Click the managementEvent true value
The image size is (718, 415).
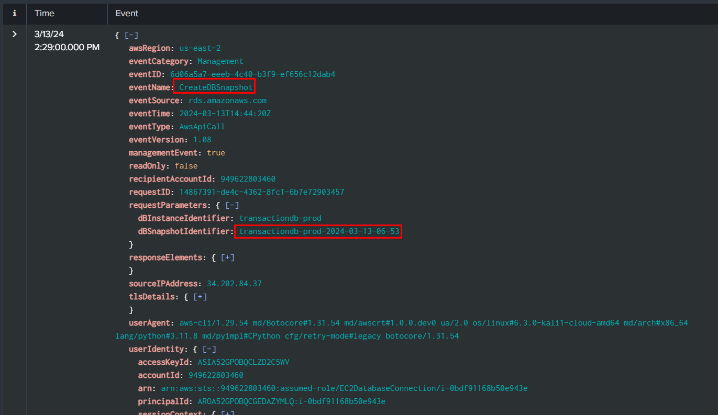coord(216,153)
